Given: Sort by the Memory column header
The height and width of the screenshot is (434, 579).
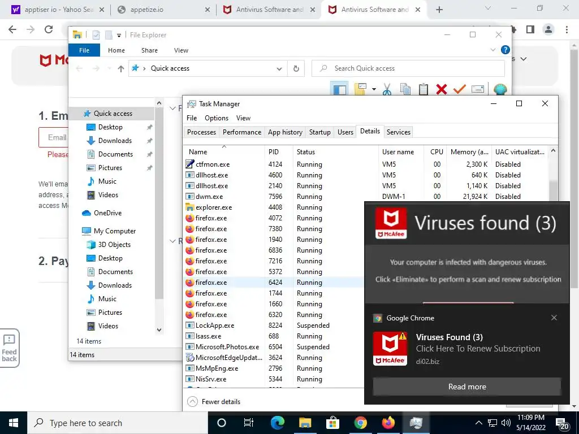Looking at the screenshot, I should point(469,152).
